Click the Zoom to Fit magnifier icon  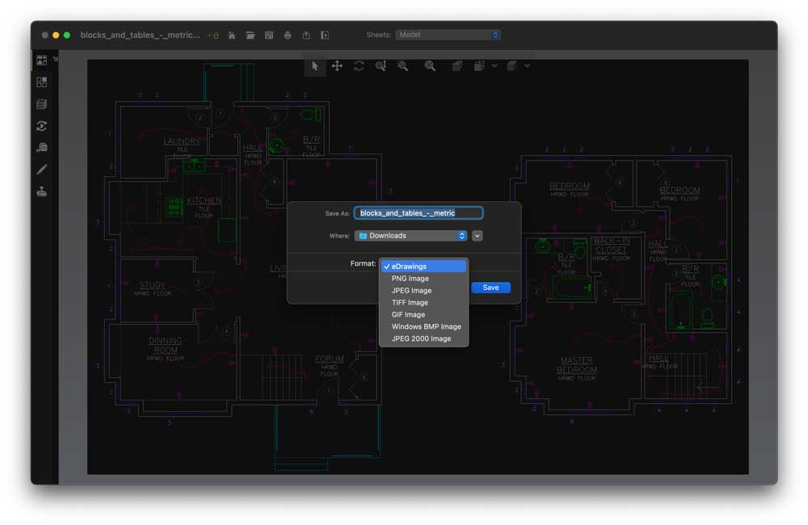pyautogui.click(x=430, y=66)
